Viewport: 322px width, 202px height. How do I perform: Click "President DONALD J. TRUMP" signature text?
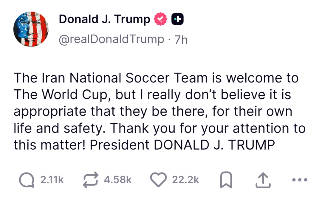pos(182,145)
